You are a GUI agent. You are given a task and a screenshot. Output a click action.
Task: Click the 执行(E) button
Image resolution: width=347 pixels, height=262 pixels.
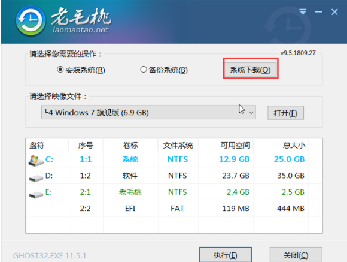tap(226, 255)
